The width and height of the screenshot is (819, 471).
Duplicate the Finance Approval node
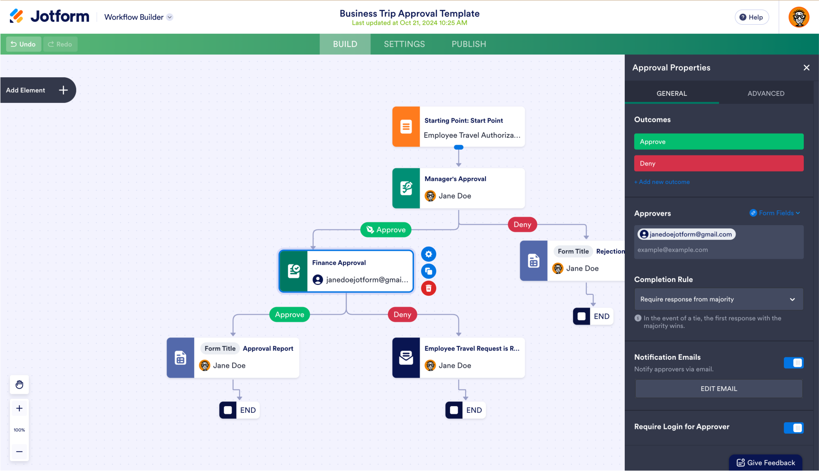(x=429, y=272)
